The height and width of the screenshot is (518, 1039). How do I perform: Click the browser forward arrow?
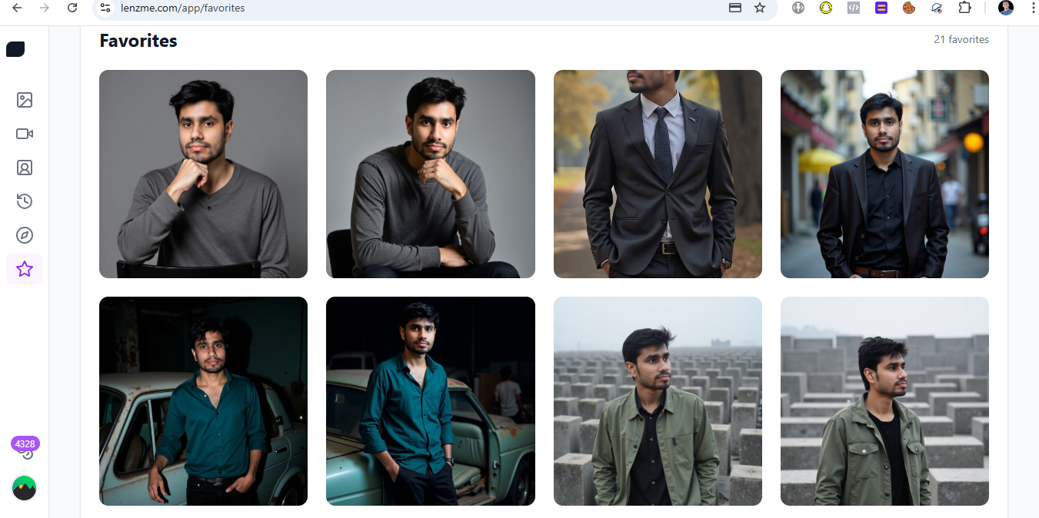click(x=45, y=8)
